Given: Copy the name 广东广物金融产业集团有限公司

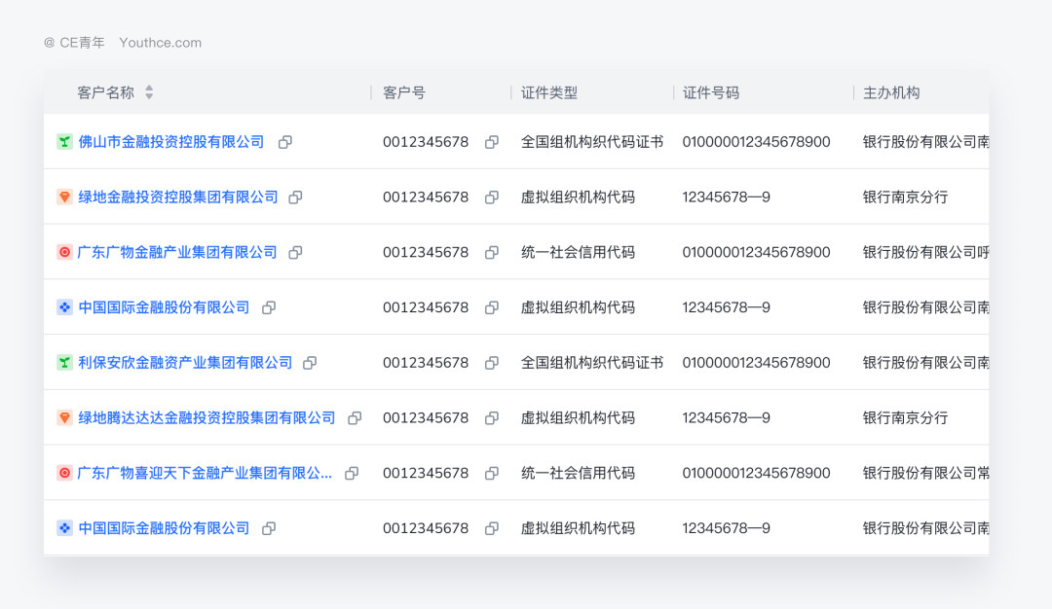Looking at the screenshot, I should pyautogui.click(x=295, y=253).
